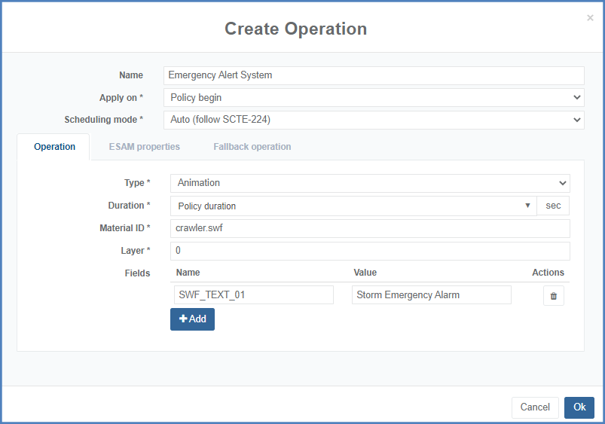Screen dimensions: 605x424
Task: Open the Duration dropdown showing Policy duration
Action: 353,206
